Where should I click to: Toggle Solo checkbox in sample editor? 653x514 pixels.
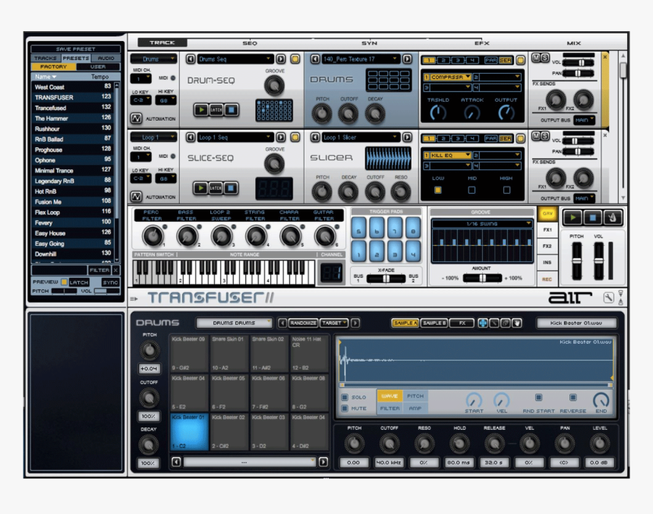coord(345,397)
